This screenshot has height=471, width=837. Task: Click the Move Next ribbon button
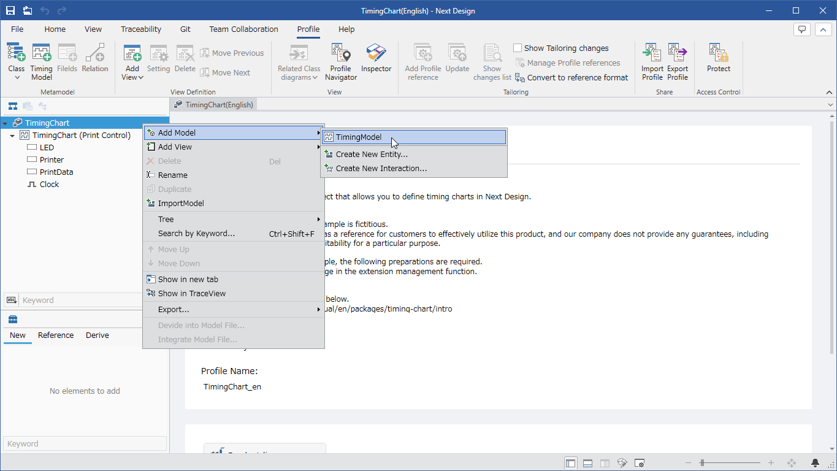point(225,72)
